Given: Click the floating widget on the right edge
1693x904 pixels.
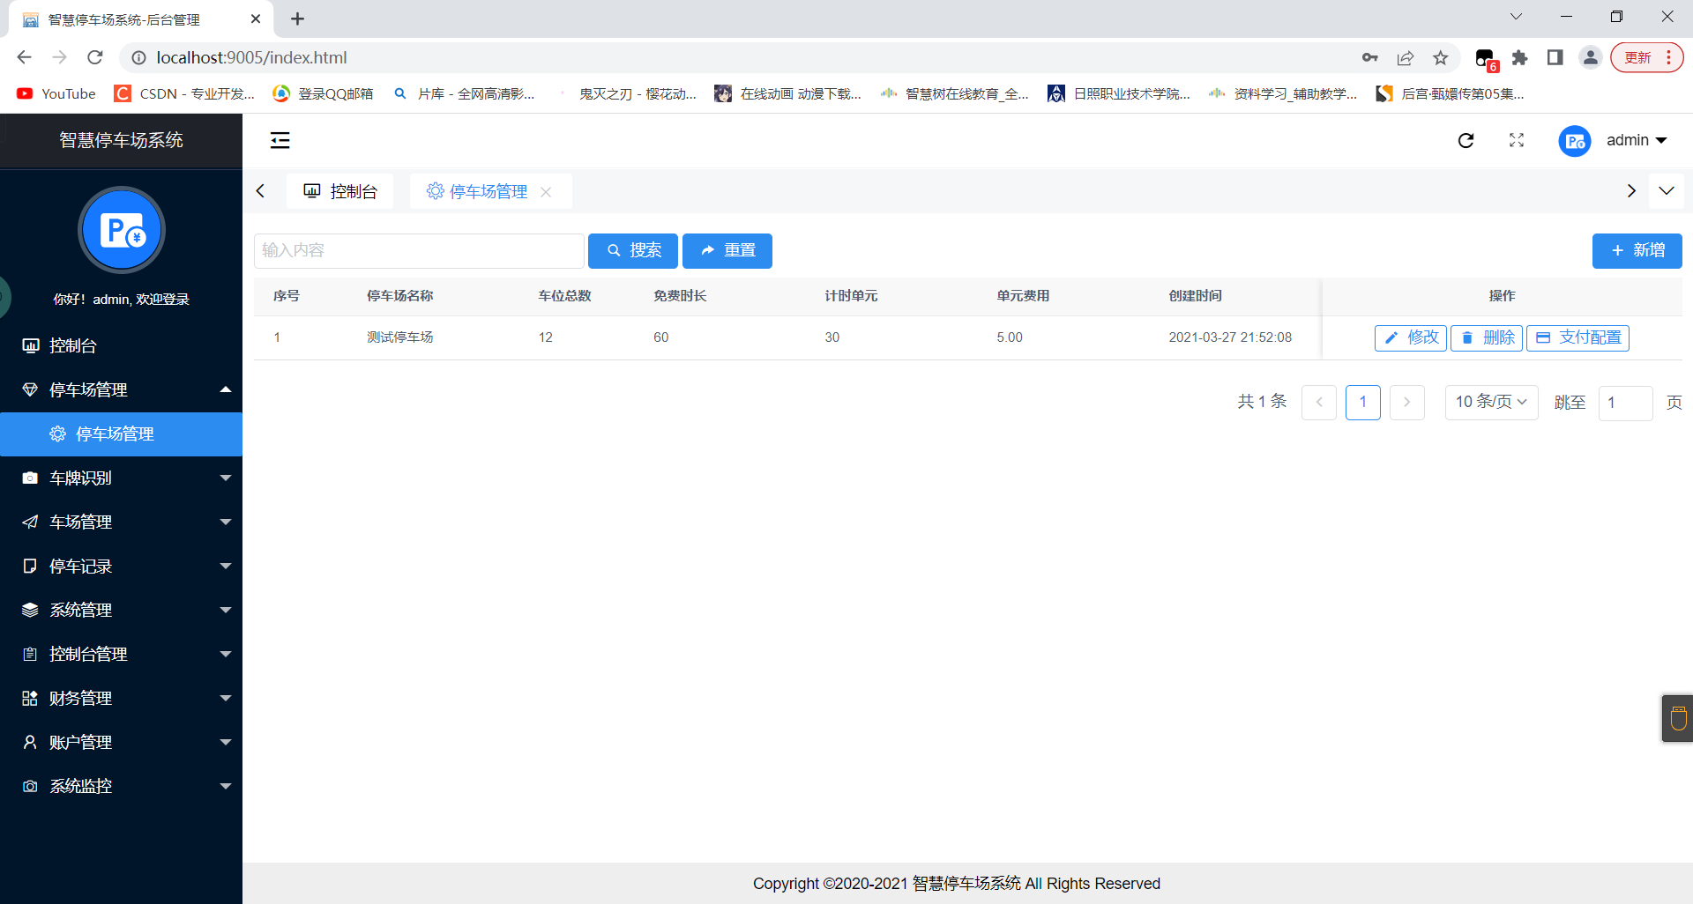Looking at the screenshot, I should coord(1677,718).
